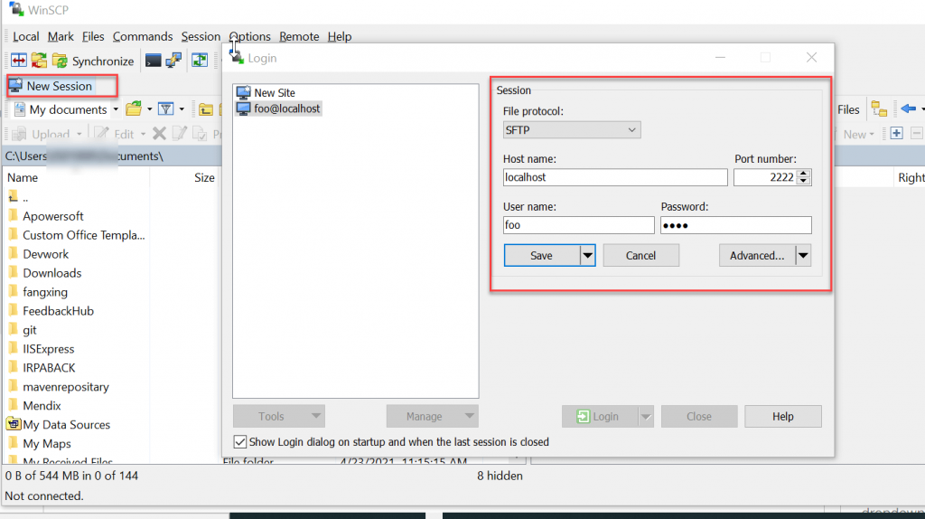Screen dimensions: 925x519
Task: Select New Site in the Login dialog
Action: (266, 93)
